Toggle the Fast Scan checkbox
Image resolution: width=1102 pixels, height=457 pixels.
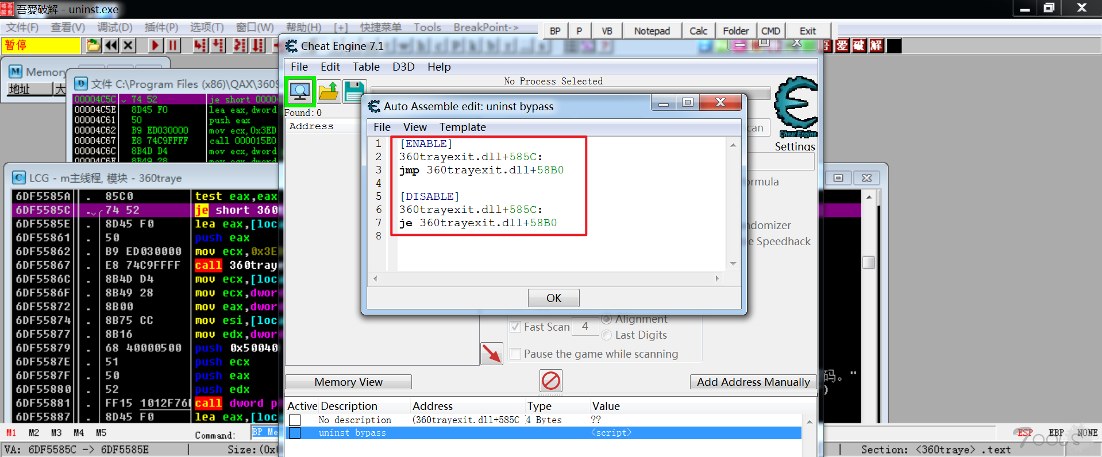click(x=515, y=327)
